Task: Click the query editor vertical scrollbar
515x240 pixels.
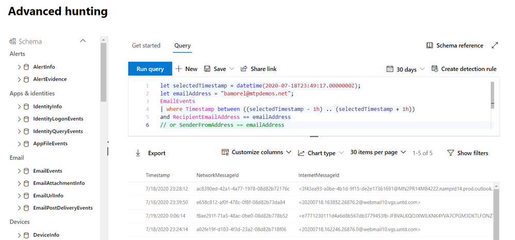Action: coord(492,95)
